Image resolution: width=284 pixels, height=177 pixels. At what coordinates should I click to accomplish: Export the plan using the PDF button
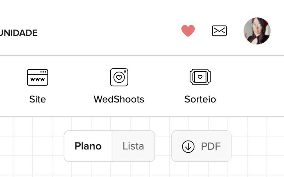[x=201, y=146]
